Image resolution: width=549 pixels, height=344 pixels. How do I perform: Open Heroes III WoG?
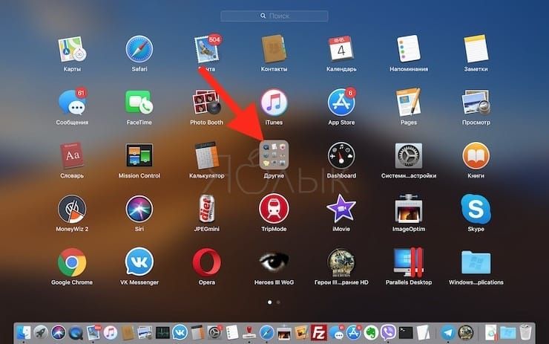click(274, 262)
